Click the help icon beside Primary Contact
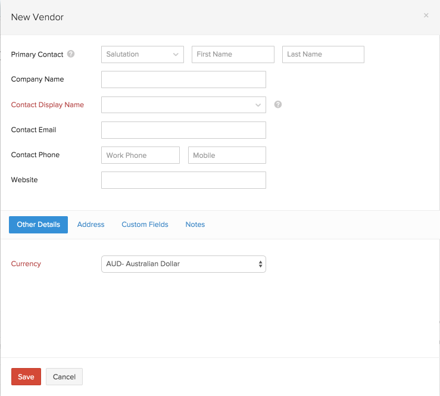 click(71, 54)
